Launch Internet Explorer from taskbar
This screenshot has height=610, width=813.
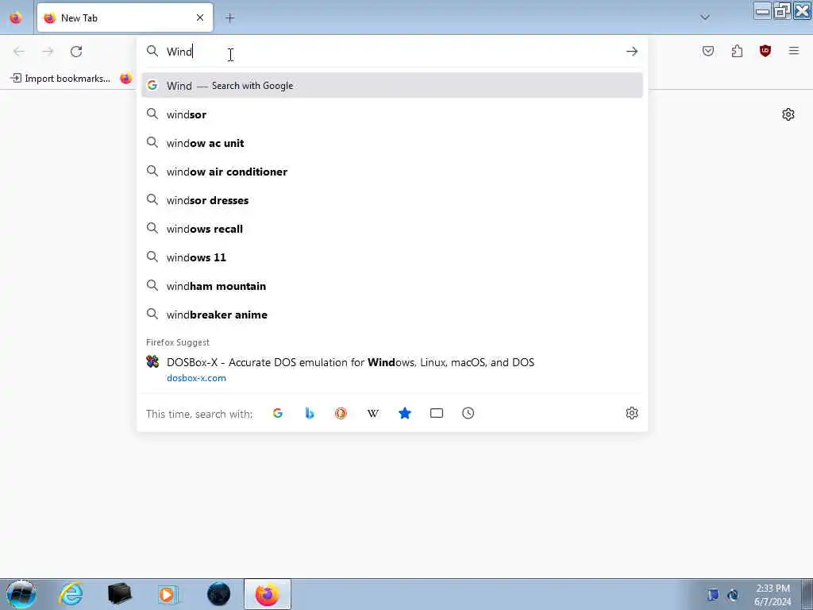71,594
